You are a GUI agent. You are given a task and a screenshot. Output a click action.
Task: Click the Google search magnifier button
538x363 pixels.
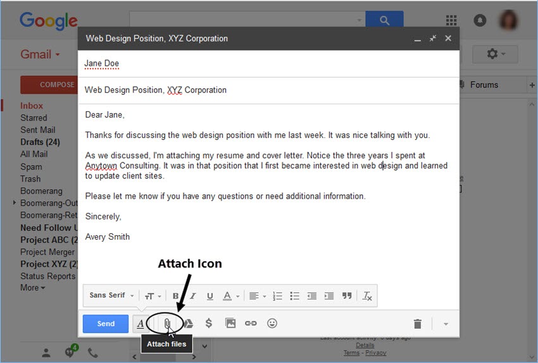click(x=384, y=20)
